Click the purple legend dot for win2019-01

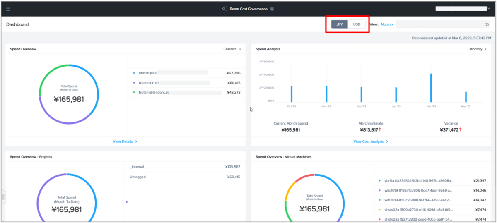click(x=380, y=190)
